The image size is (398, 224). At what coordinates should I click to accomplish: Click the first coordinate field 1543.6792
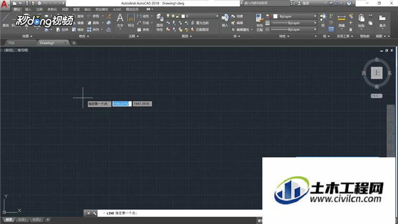coord(122,104)
